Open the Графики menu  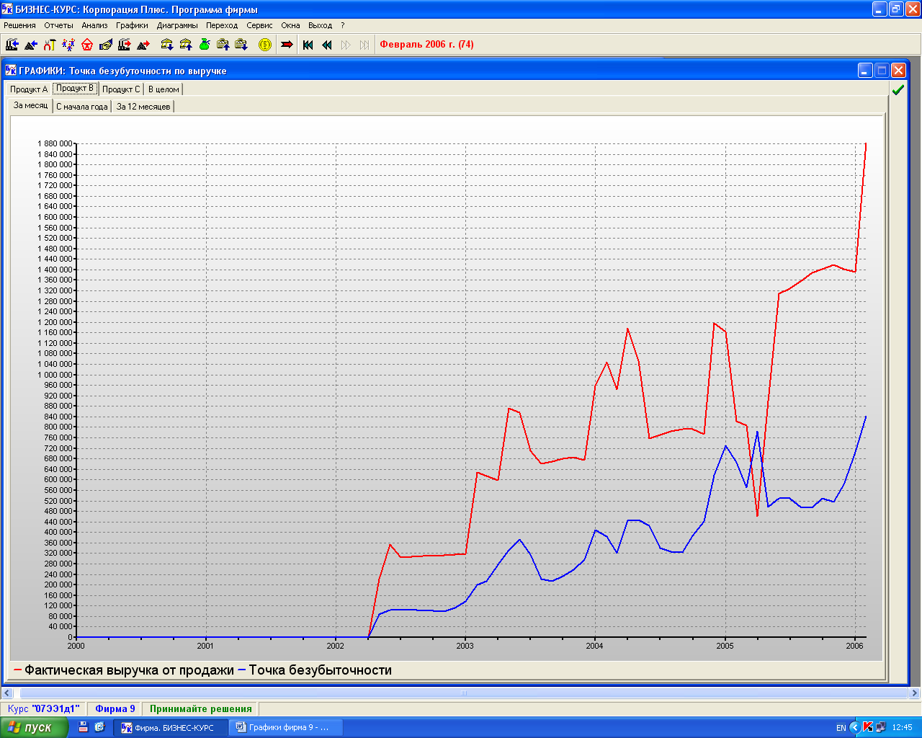coord(132,25)
